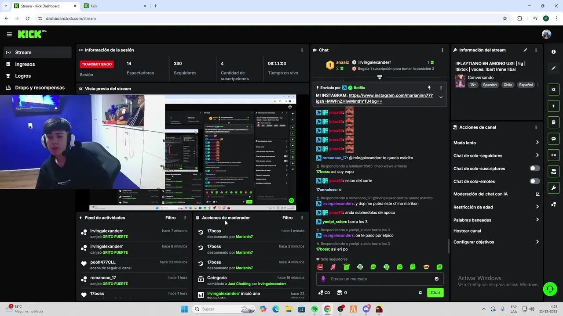Screen dimensions: 563x316
Task: Expand Restricción de edad options
Action: coord(537,207)
